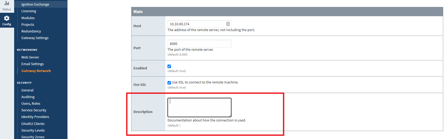Uncheck Use SSL checkbox
The height and width of the screenshot is (139, 448).
[x=169, y=83]
